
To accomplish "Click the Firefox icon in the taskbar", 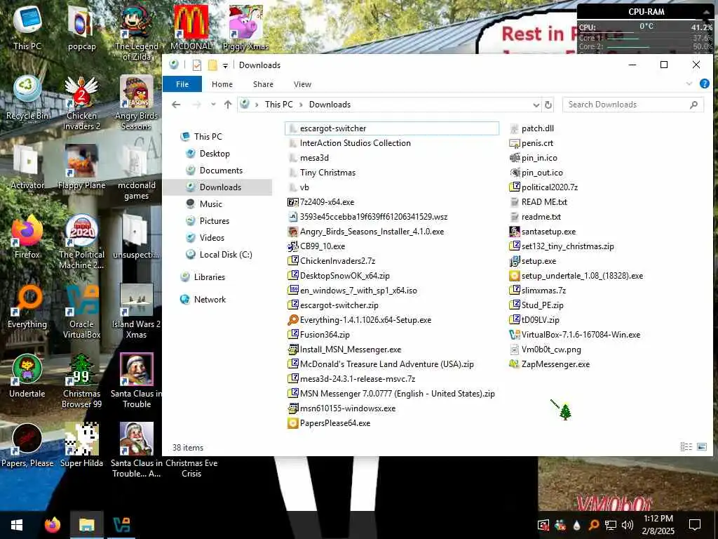I will click(x=52, y=525).
